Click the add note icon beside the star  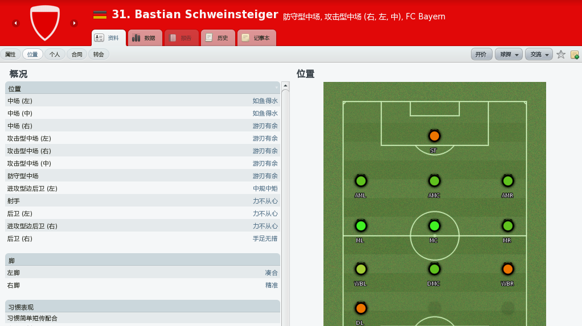click(x=575, y=55)
